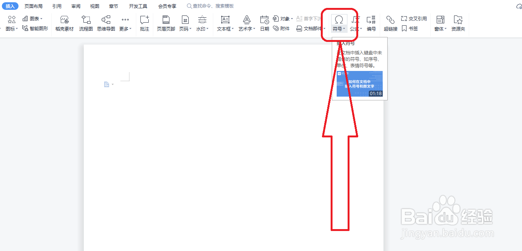Open the 资源夹 resource folder

458,23
